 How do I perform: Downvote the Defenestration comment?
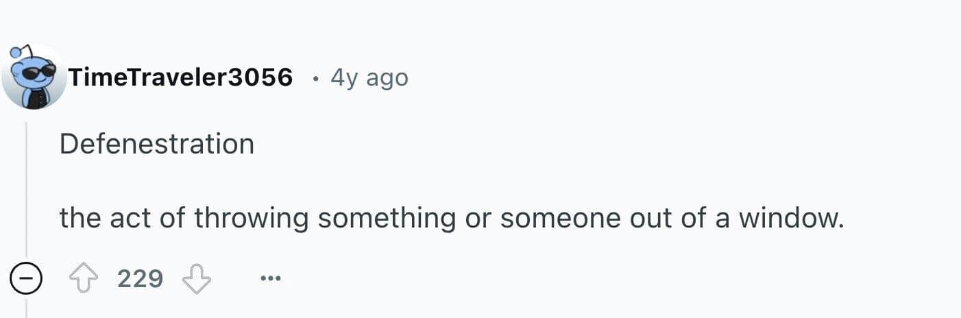tap(196, 279)
